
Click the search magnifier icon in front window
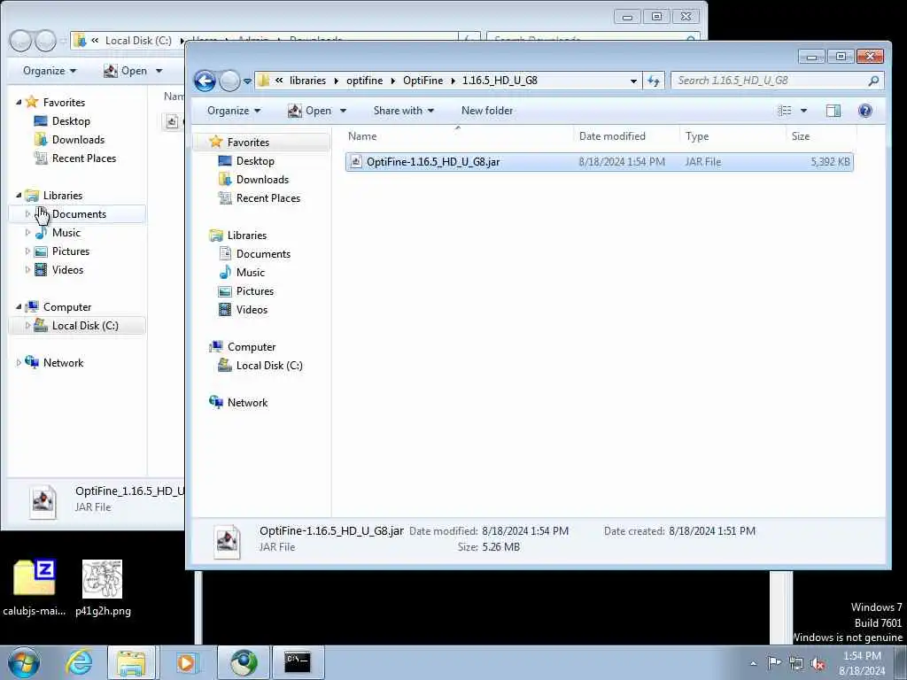873,81
